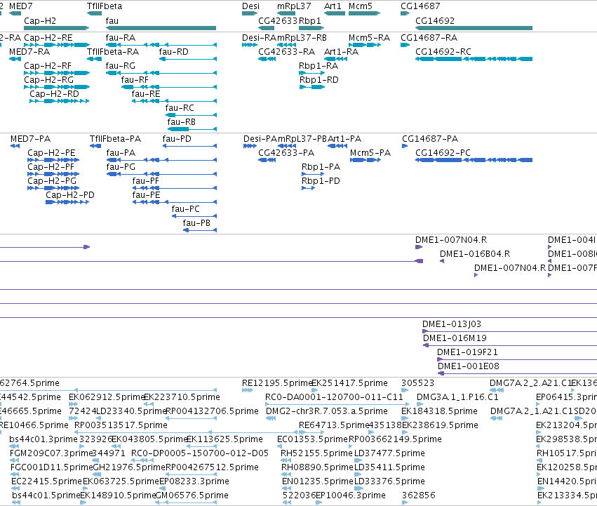Select clone DME1-001E08
The width and height of the screenshot is (597, 506).
tap(469, 366)
